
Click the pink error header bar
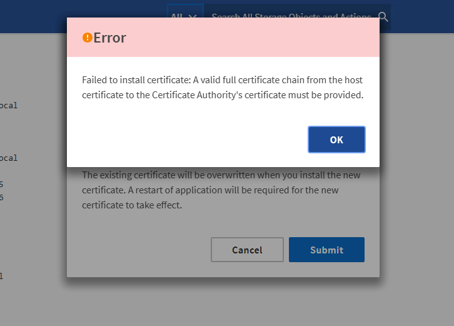tap(250, 38)
